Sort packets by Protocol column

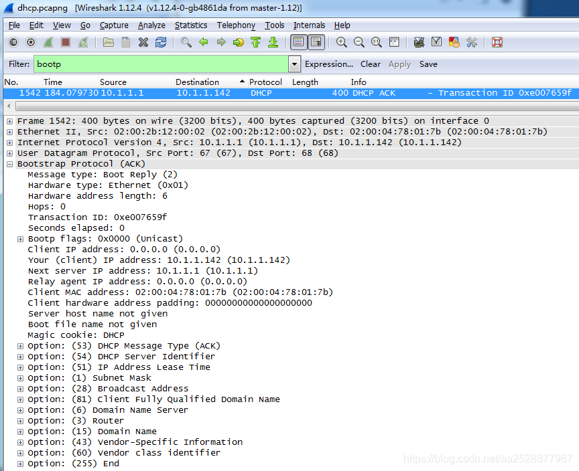(269, 82)
